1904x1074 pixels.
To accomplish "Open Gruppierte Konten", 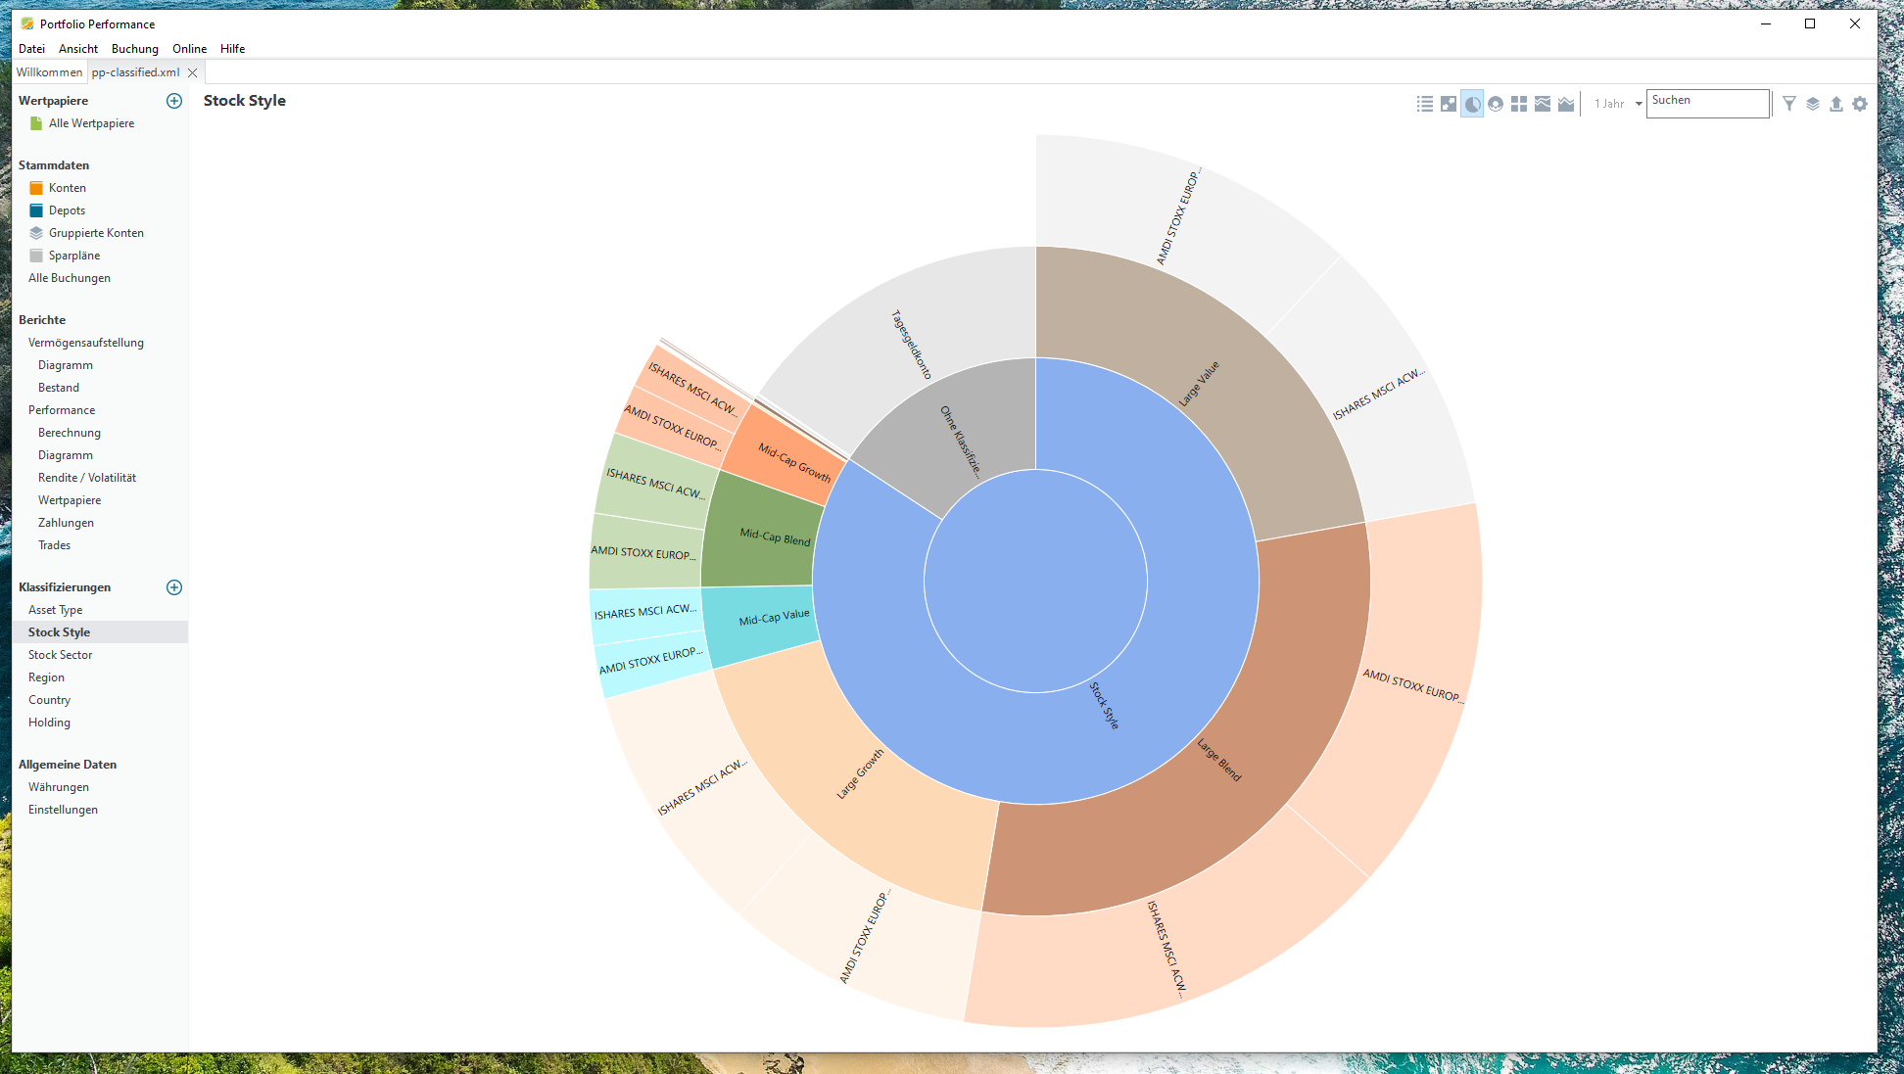I will [96, 233].
